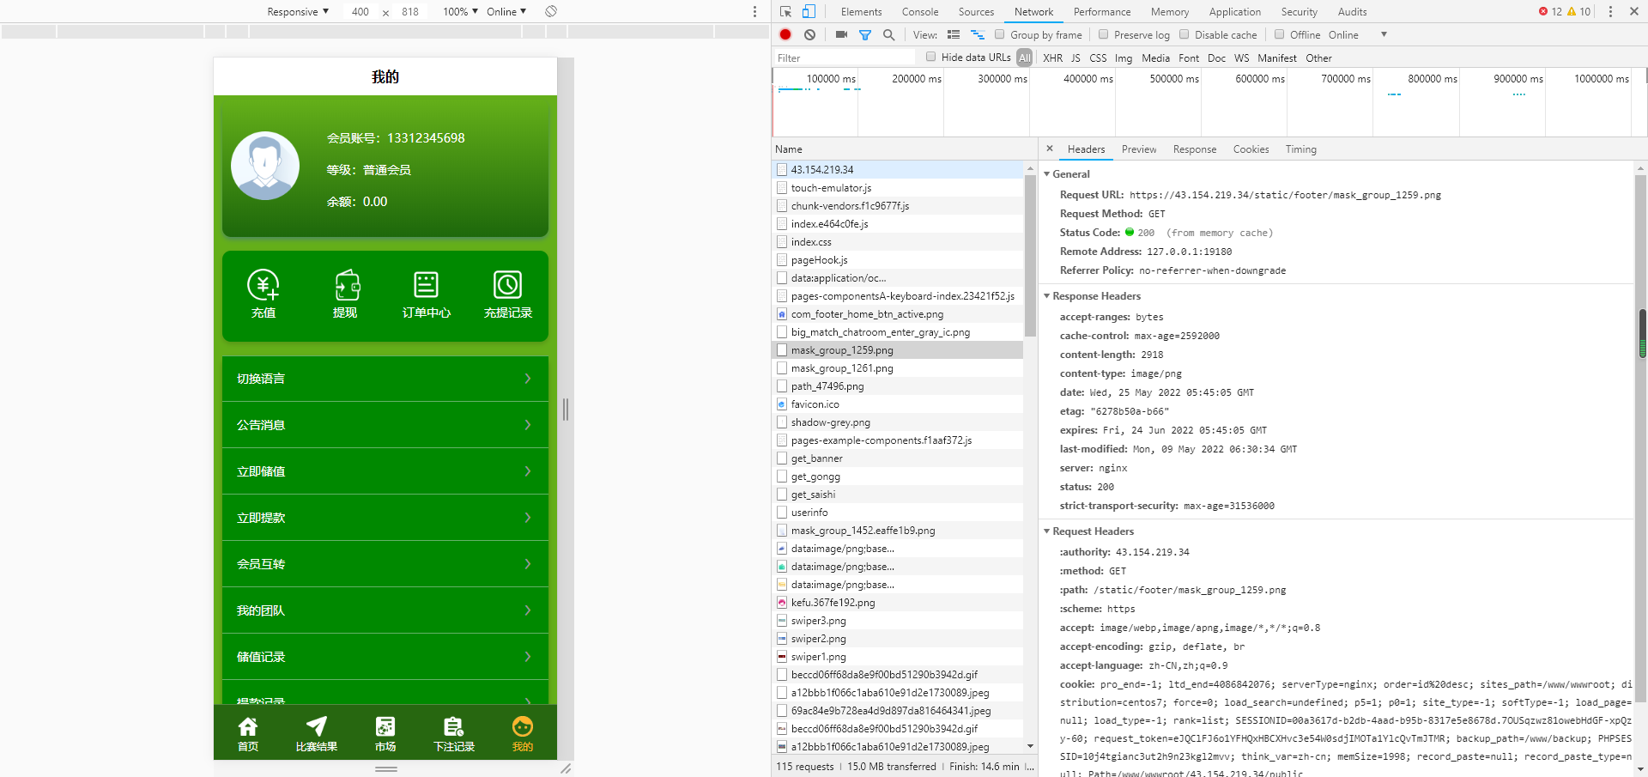Open 公告消息 menu row
The image size is (1648, 777).
point(385,425)
